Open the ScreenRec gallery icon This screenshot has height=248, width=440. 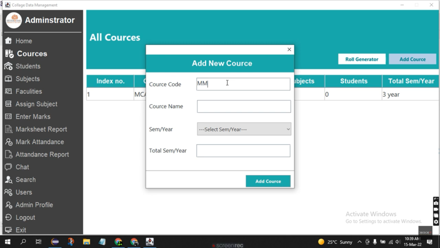[436, 216]
